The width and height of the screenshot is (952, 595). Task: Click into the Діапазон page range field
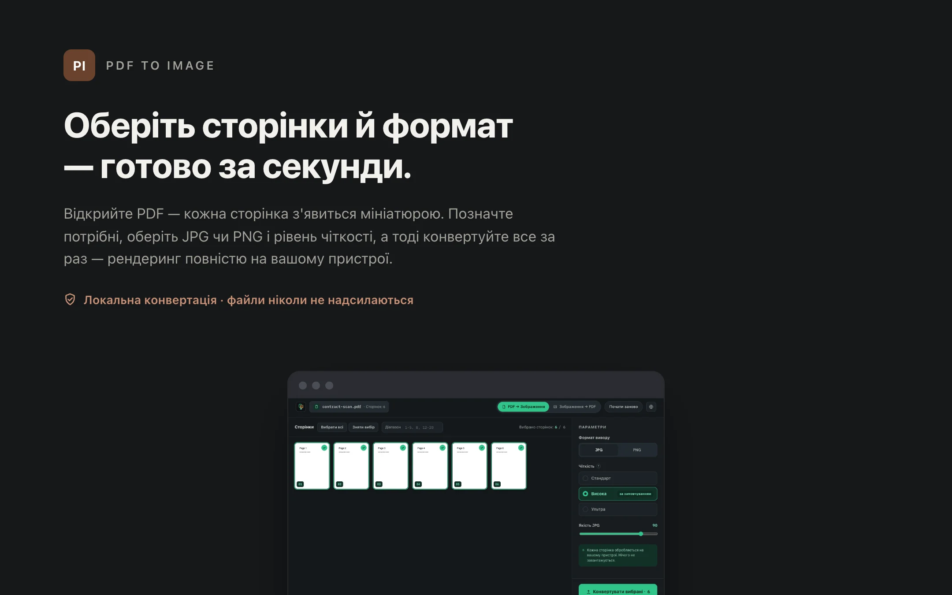412,427
